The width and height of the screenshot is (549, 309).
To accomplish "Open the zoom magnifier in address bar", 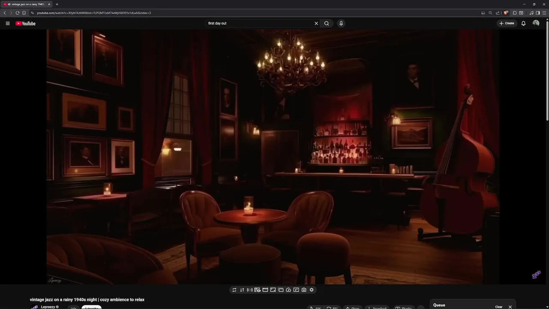I will click(x=490, y=13).
